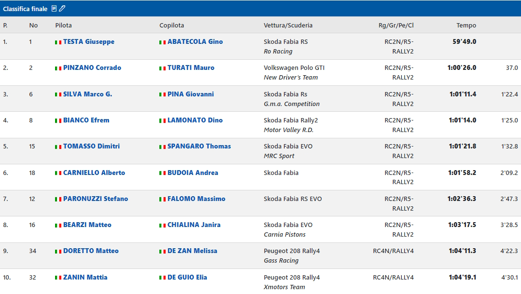Open CARNIELLO Alberto driver link
Image resolution: width=521 pixels, height=294 pixels.
coord(94,173)
